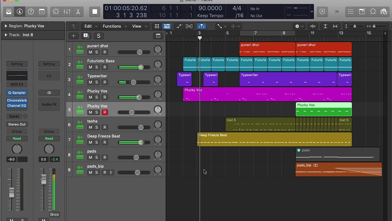Toggle the waveform zoom icon
392x221 pixels.
(313, 26)
